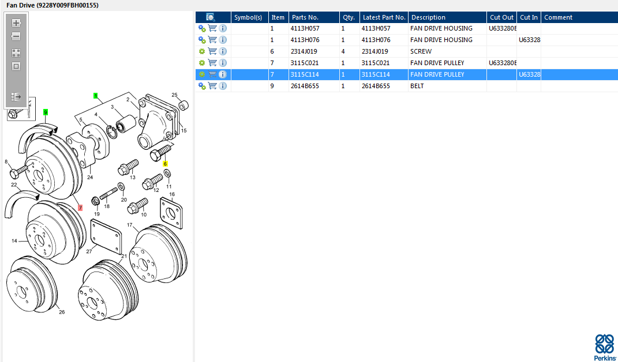Sort by Latest Part No. column header
Screen dimensions: 618x362
coord(384,17)
